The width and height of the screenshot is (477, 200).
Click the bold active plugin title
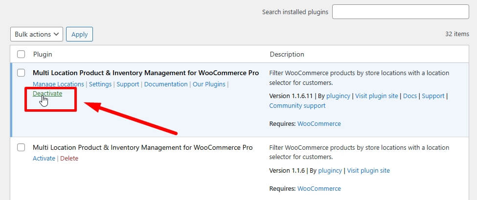[146, 73]
